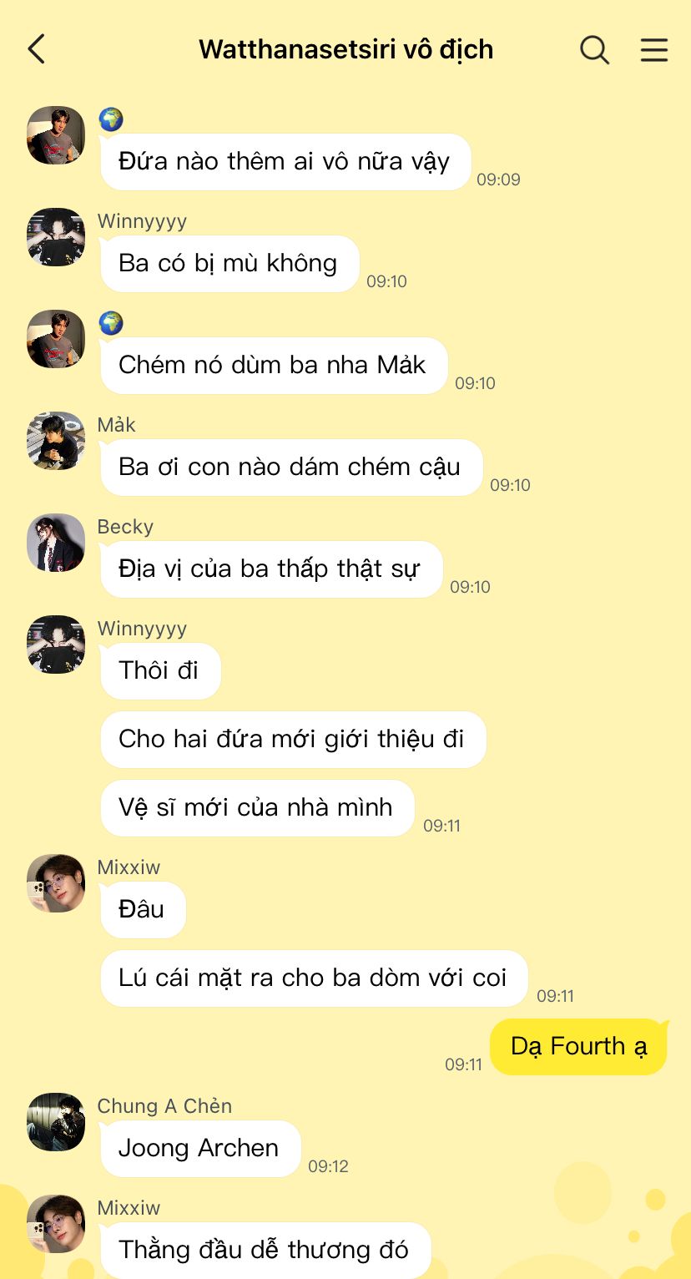691x1279 pixels.
Task: Tap the sender name 'Winnyyyy' above 'Thôi đi'
Action: [142, 629]
